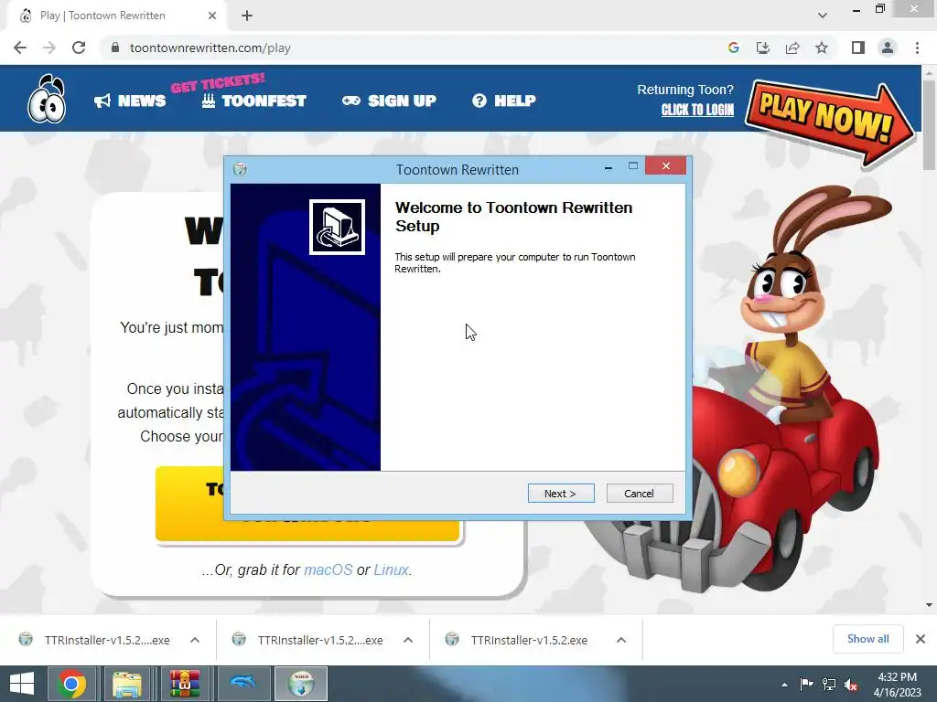
Task: Open File Explorer from taskbar
Action: pyautogui.click(x=128, y=684)
